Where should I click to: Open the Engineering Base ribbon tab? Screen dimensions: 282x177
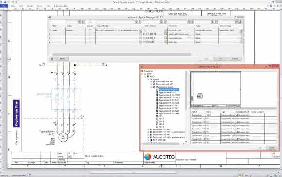point(61,6)
